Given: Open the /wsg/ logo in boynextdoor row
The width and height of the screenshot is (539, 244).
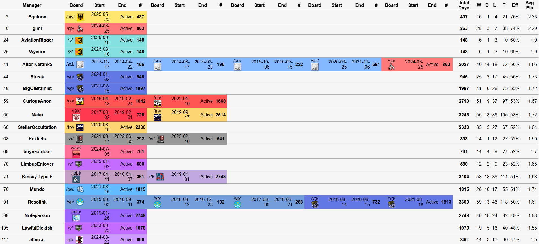Looking at the screenshot, I should [x=76, y=154].
